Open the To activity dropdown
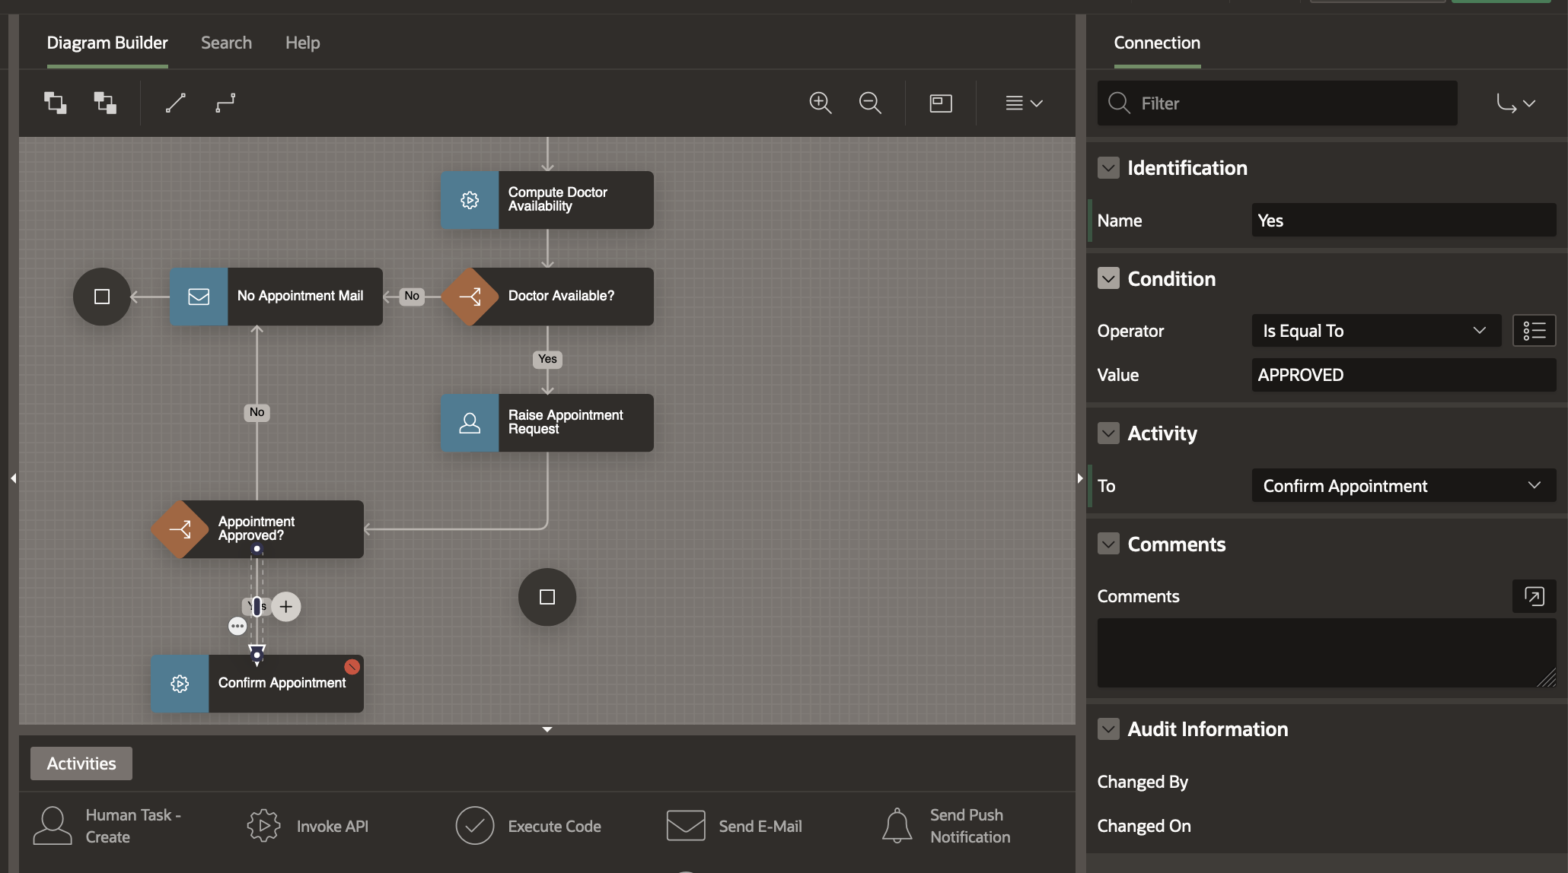The height and width of the screenshot is (873, 1568). click(1403, 486)
